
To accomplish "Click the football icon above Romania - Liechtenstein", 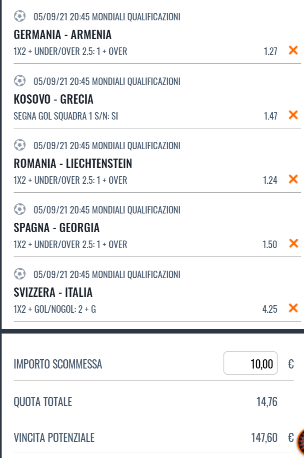I will point(20,145).
